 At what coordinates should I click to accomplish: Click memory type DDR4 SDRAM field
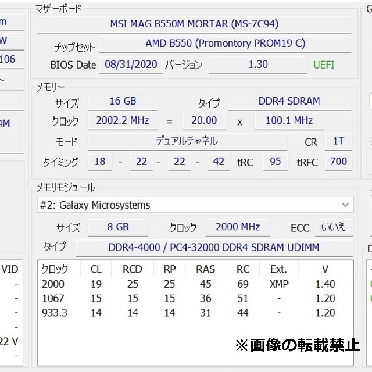(289, 102)
